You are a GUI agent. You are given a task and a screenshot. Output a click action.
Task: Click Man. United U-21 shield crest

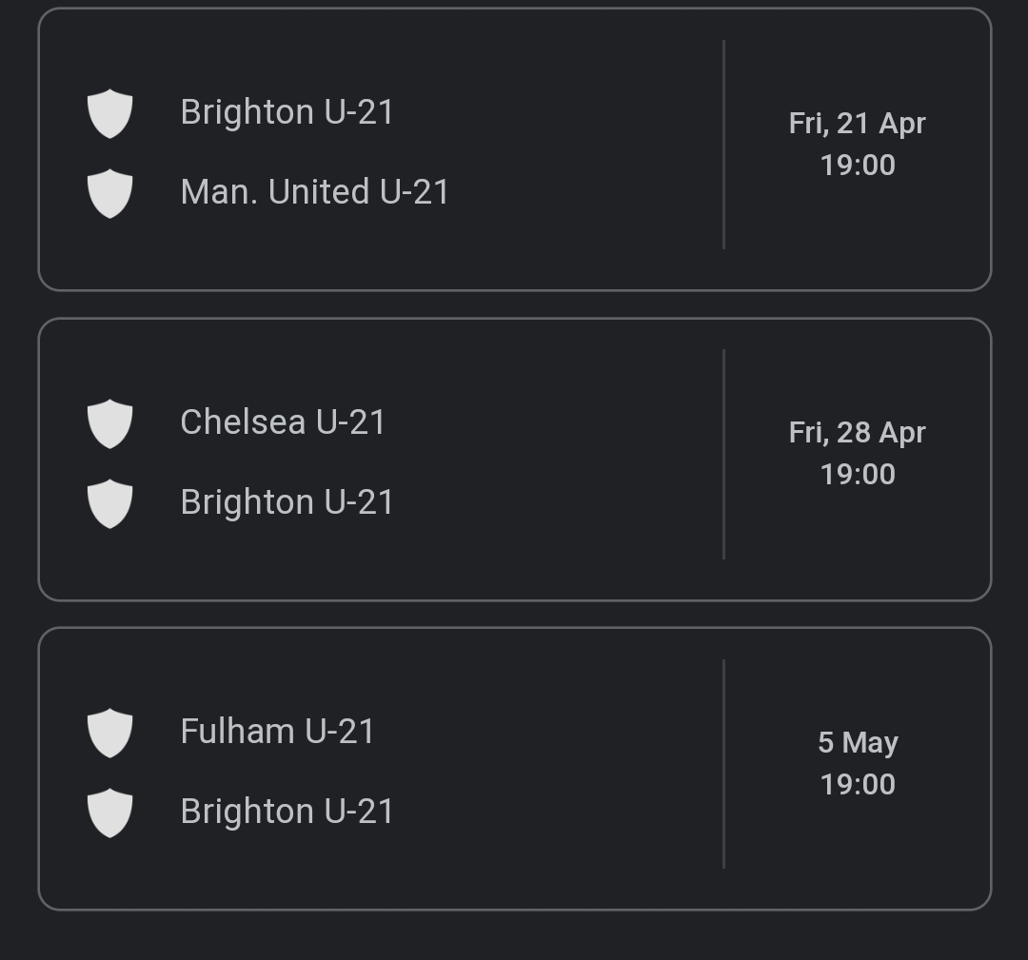click(x=110, y=193)
